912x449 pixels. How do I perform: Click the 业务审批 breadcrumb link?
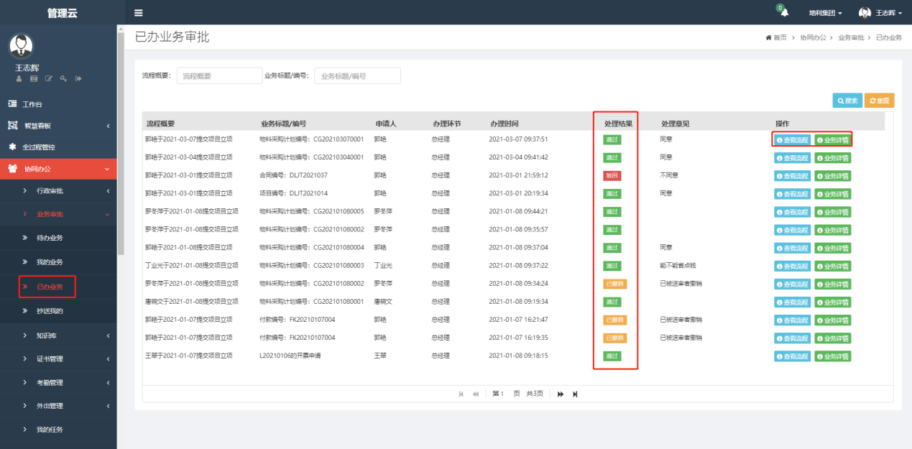[851, 37]
